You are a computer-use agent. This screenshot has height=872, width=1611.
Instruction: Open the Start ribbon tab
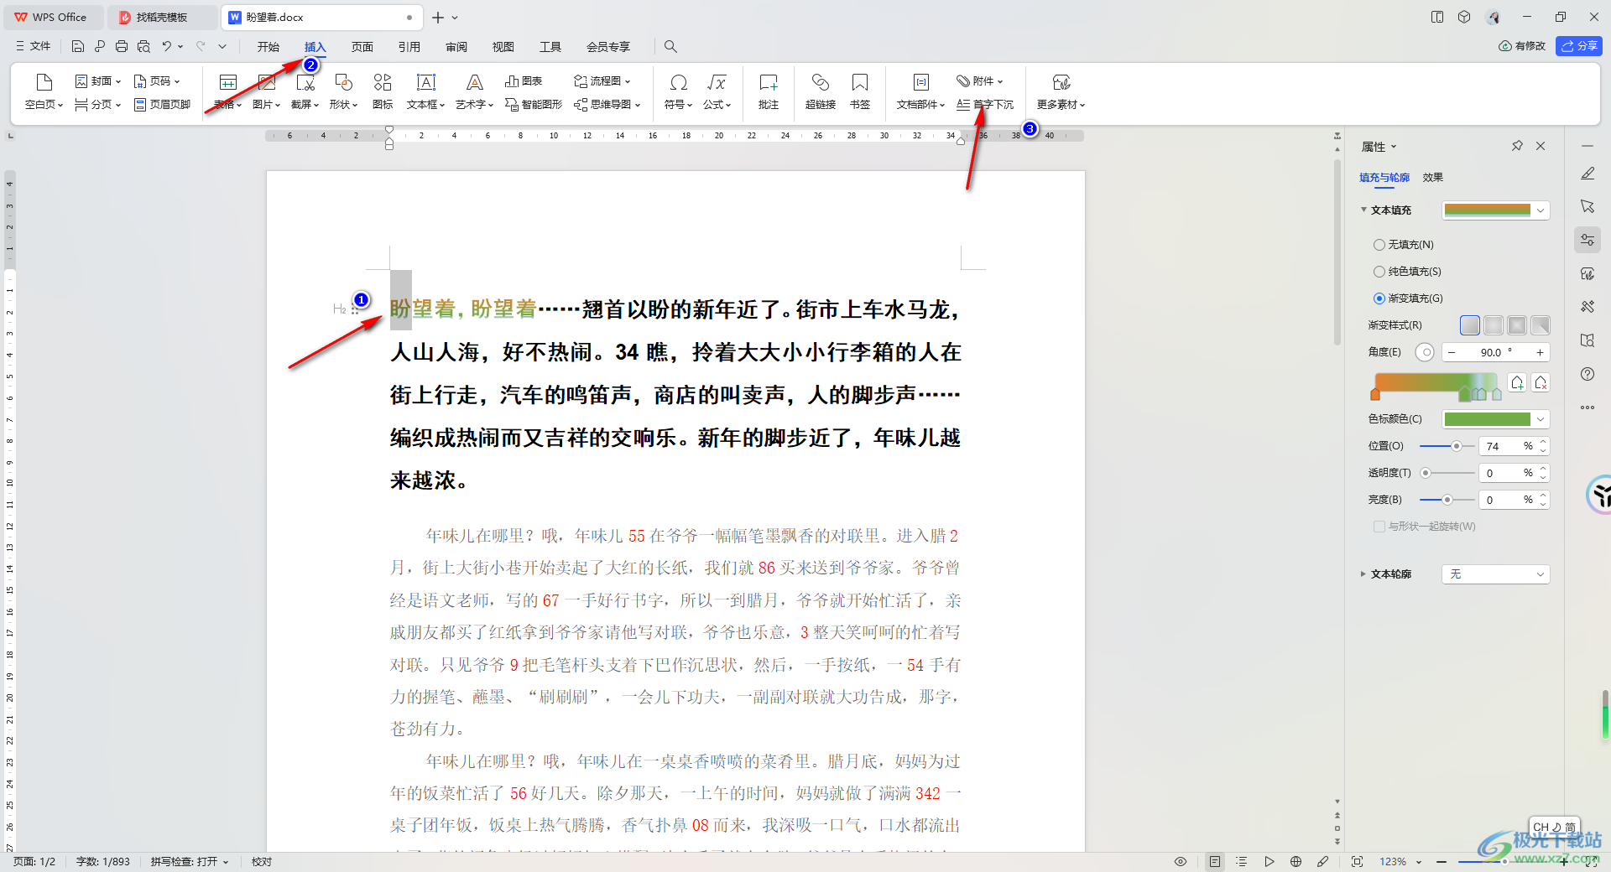(x=268, y=46)
